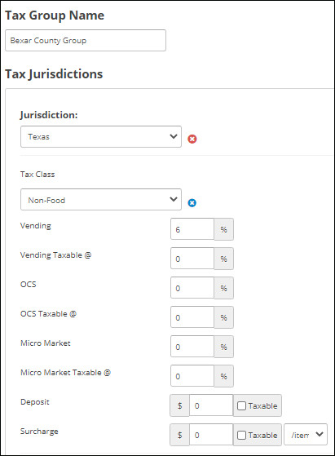Click the Micro Market percentage field

click(x=192, y=347)
